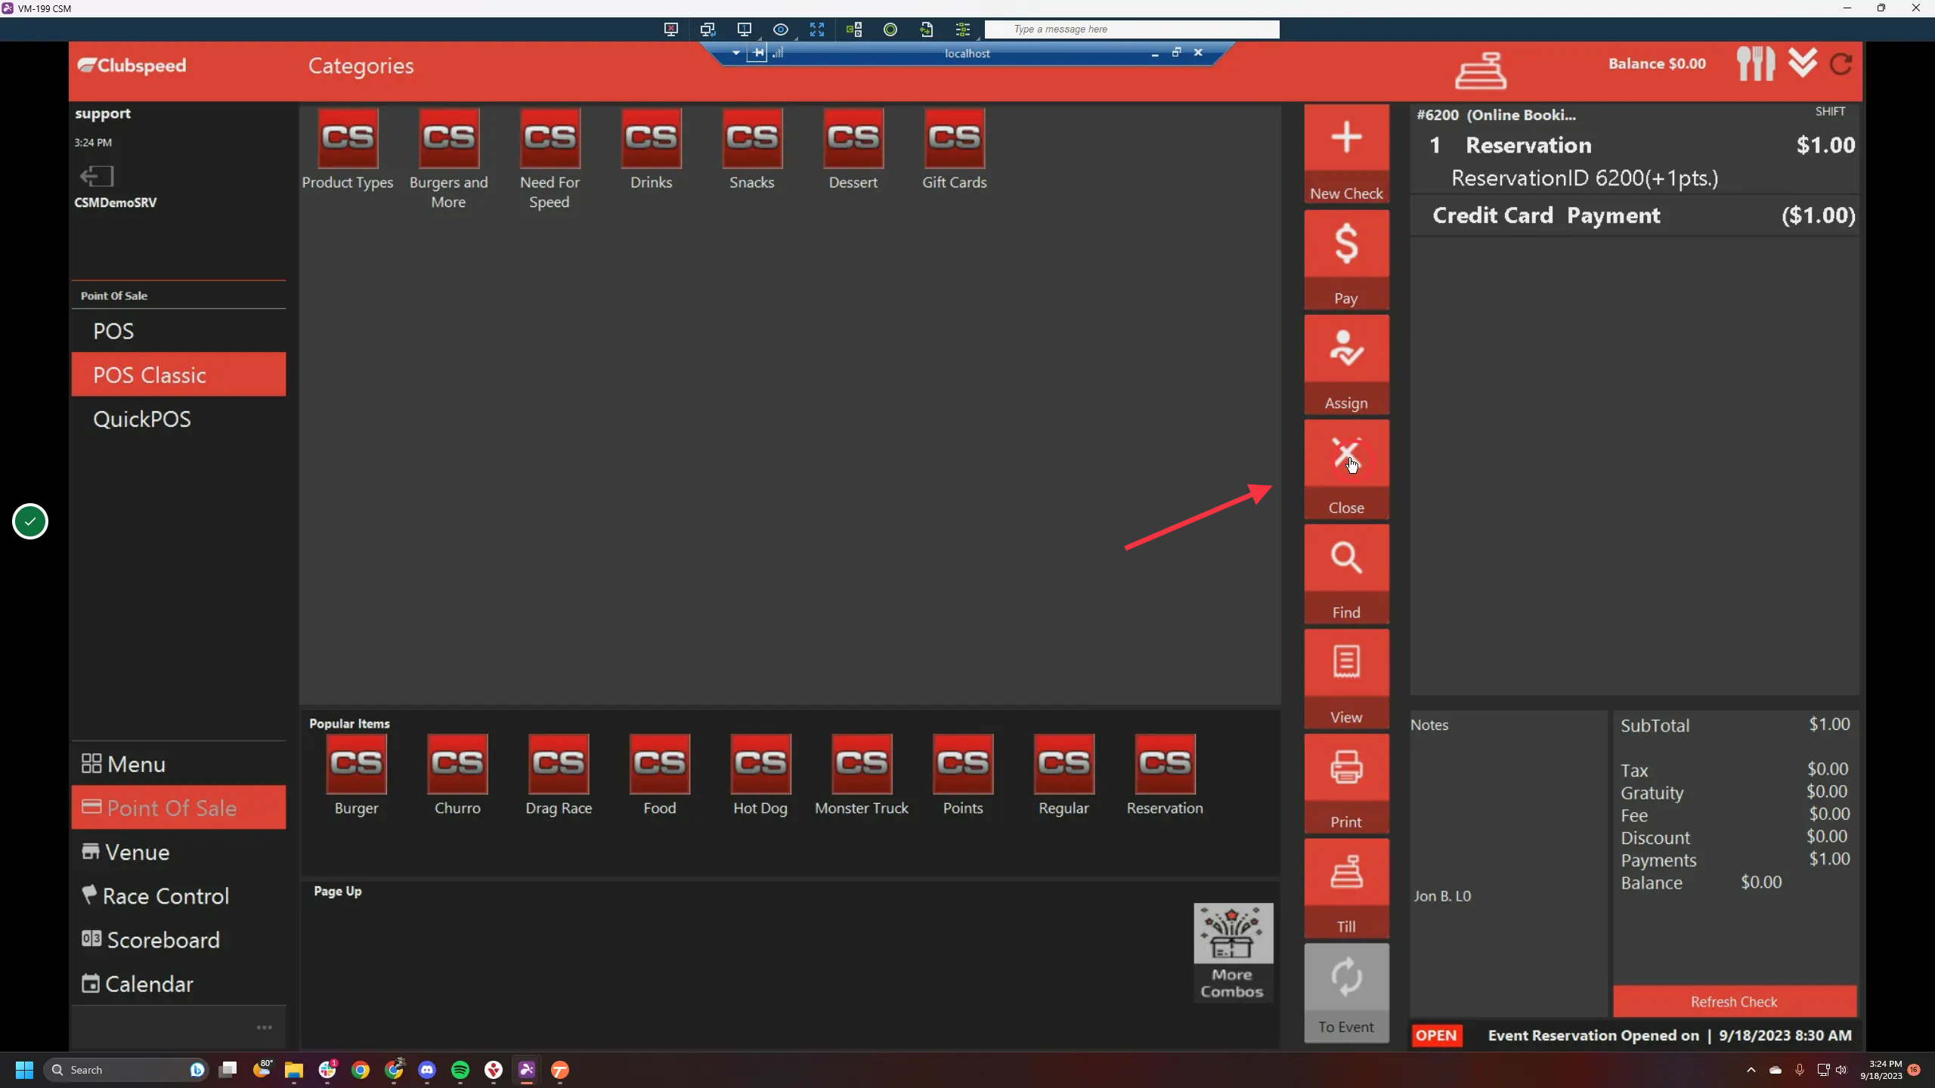
Task: Expand the sidebar ellipsis options
Action: click(264, 1028)
